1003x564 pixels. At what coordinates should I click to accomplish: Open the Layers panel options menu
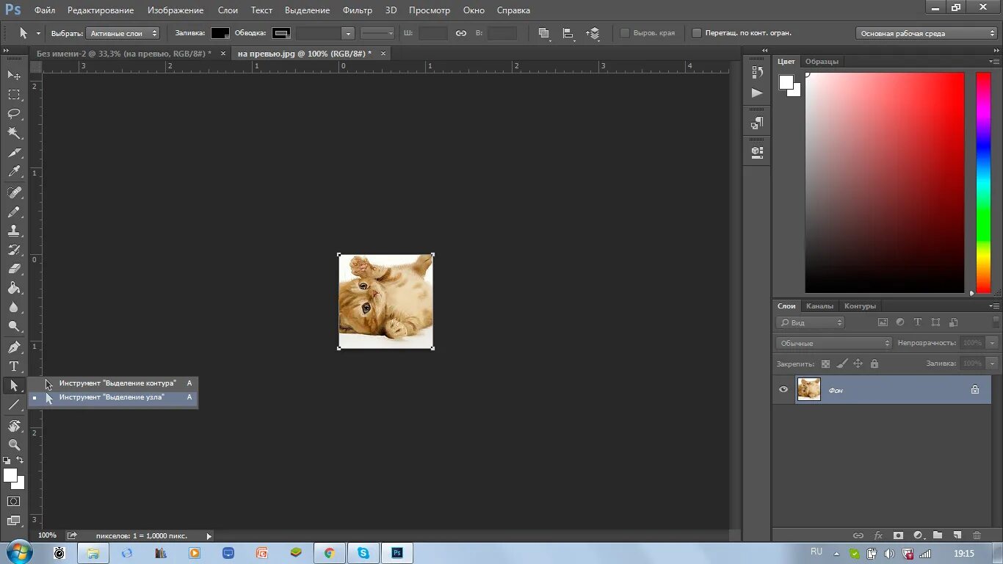point(995,305)
